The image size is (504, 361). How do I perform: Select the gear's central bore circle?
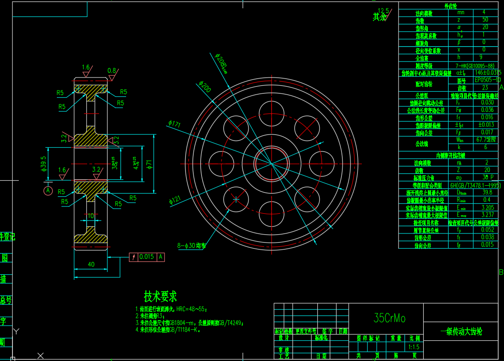[x=271, y=163]
